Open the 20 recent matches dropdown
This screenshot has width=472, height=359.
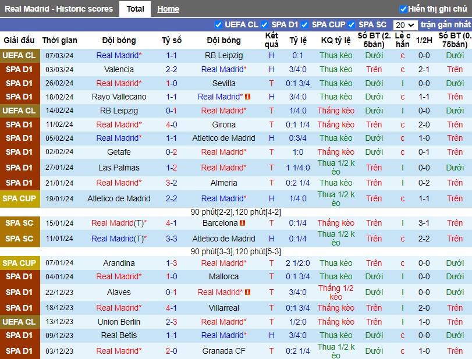[x=405, y=25]
